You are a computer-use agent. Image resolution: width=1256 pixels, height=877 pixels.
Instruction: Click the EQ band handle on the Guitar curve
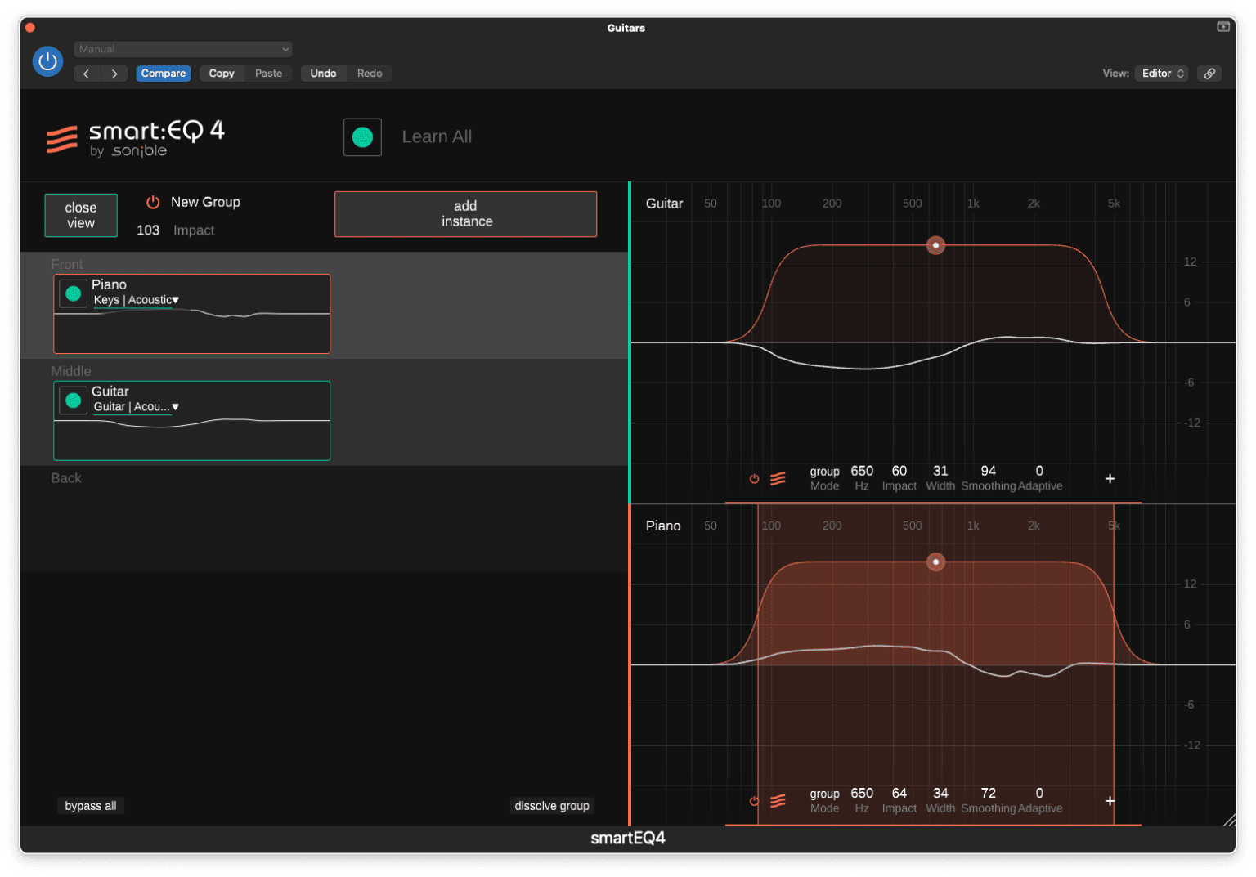pyautogui.click(x=935, y=244)
